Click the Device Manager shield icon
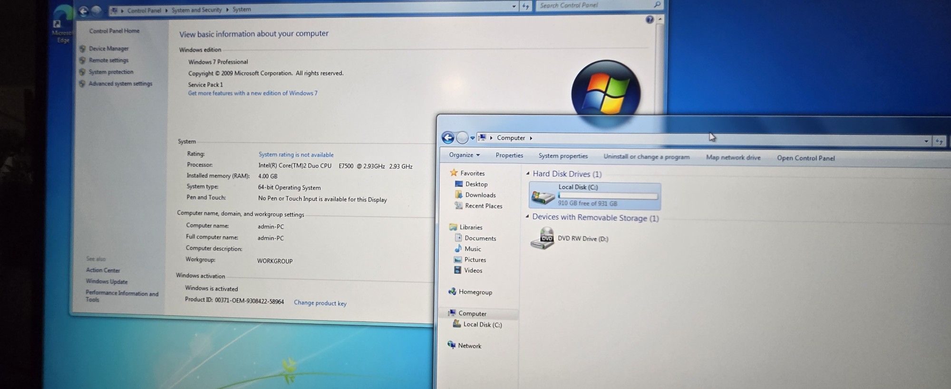This screenshot has height=389, width=951. 83,48
